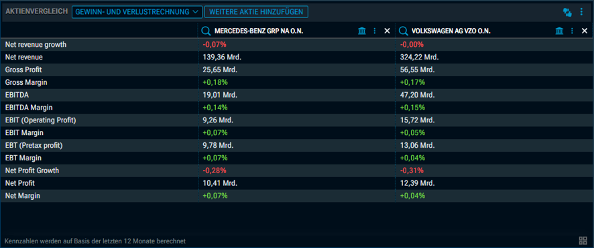Click Net Profit Growth row label

32,170
